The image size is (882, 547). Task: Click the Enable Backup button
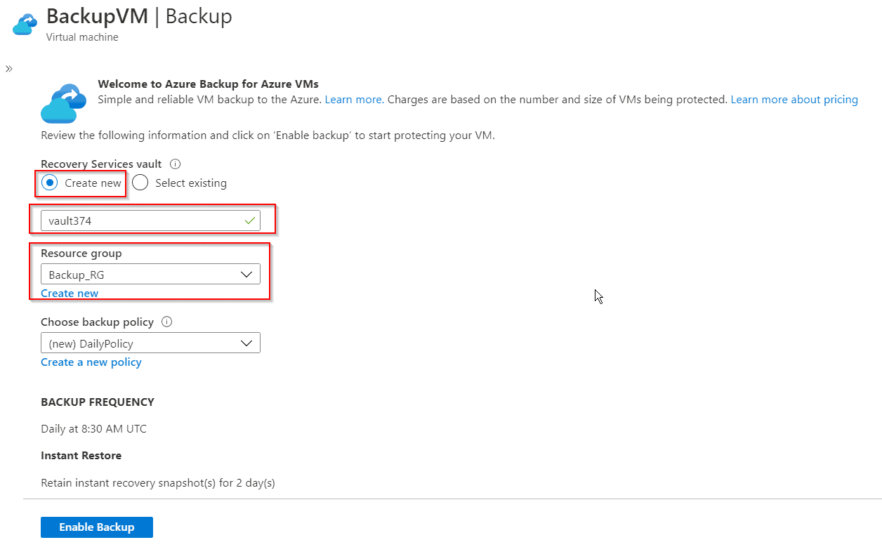click(97, 527)
